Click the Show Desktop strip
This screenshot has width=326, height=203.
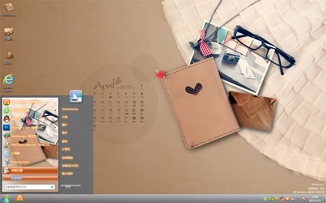(x=324, y=199)
